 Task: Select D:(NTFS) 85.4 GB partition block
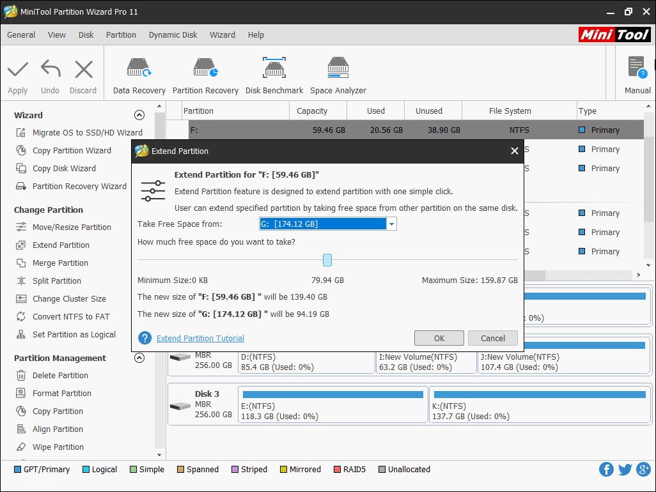pos(307,362)
